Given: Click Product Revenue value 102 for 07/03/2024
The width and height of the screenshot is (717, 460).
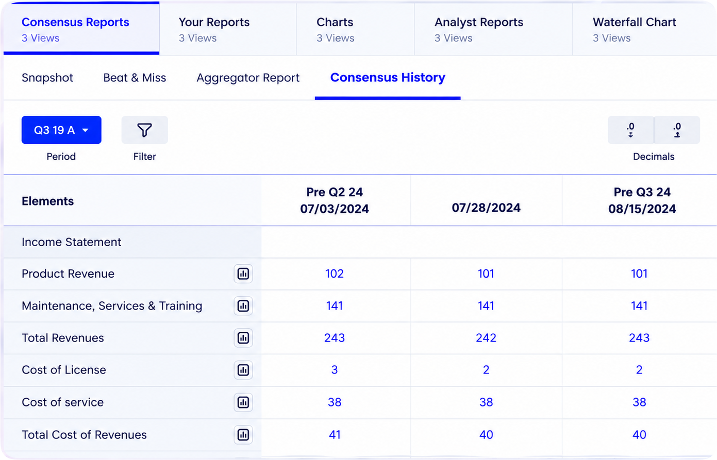Looking at the screenshot, I should [335, 274].
